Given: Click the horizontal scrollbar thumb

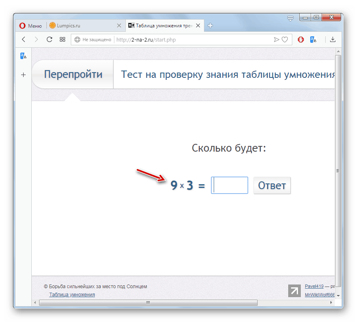Looking at the screenshot, I should pyautogui.click(x=148, y=302).
